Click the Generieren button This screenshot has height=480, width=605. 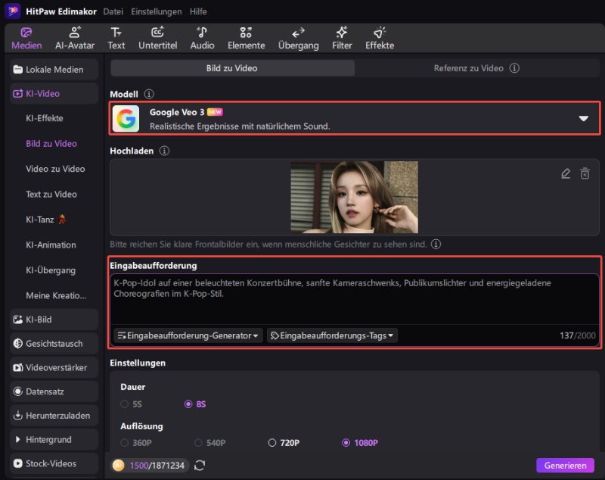565,466
